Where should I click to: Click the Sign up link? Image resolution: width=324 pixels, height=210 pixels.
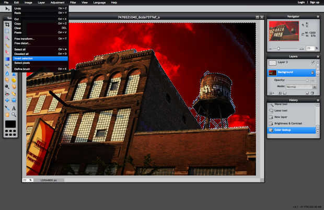[315, 3]
